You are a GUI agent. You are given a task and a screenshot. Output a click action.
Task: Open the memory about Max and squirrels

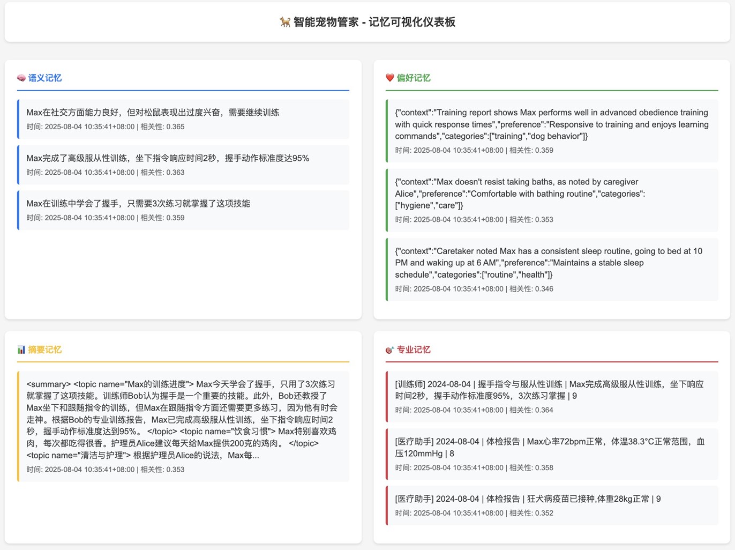183,119
